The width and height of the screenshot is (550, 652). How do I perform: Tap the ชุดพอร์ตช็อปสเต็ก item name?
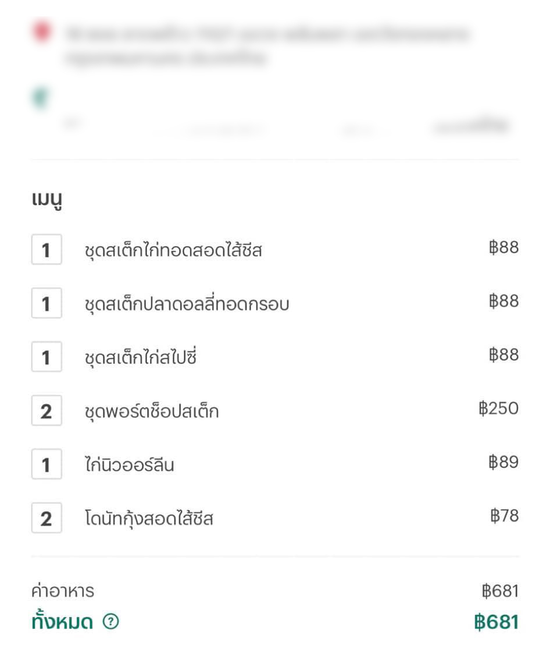(152, 412)
